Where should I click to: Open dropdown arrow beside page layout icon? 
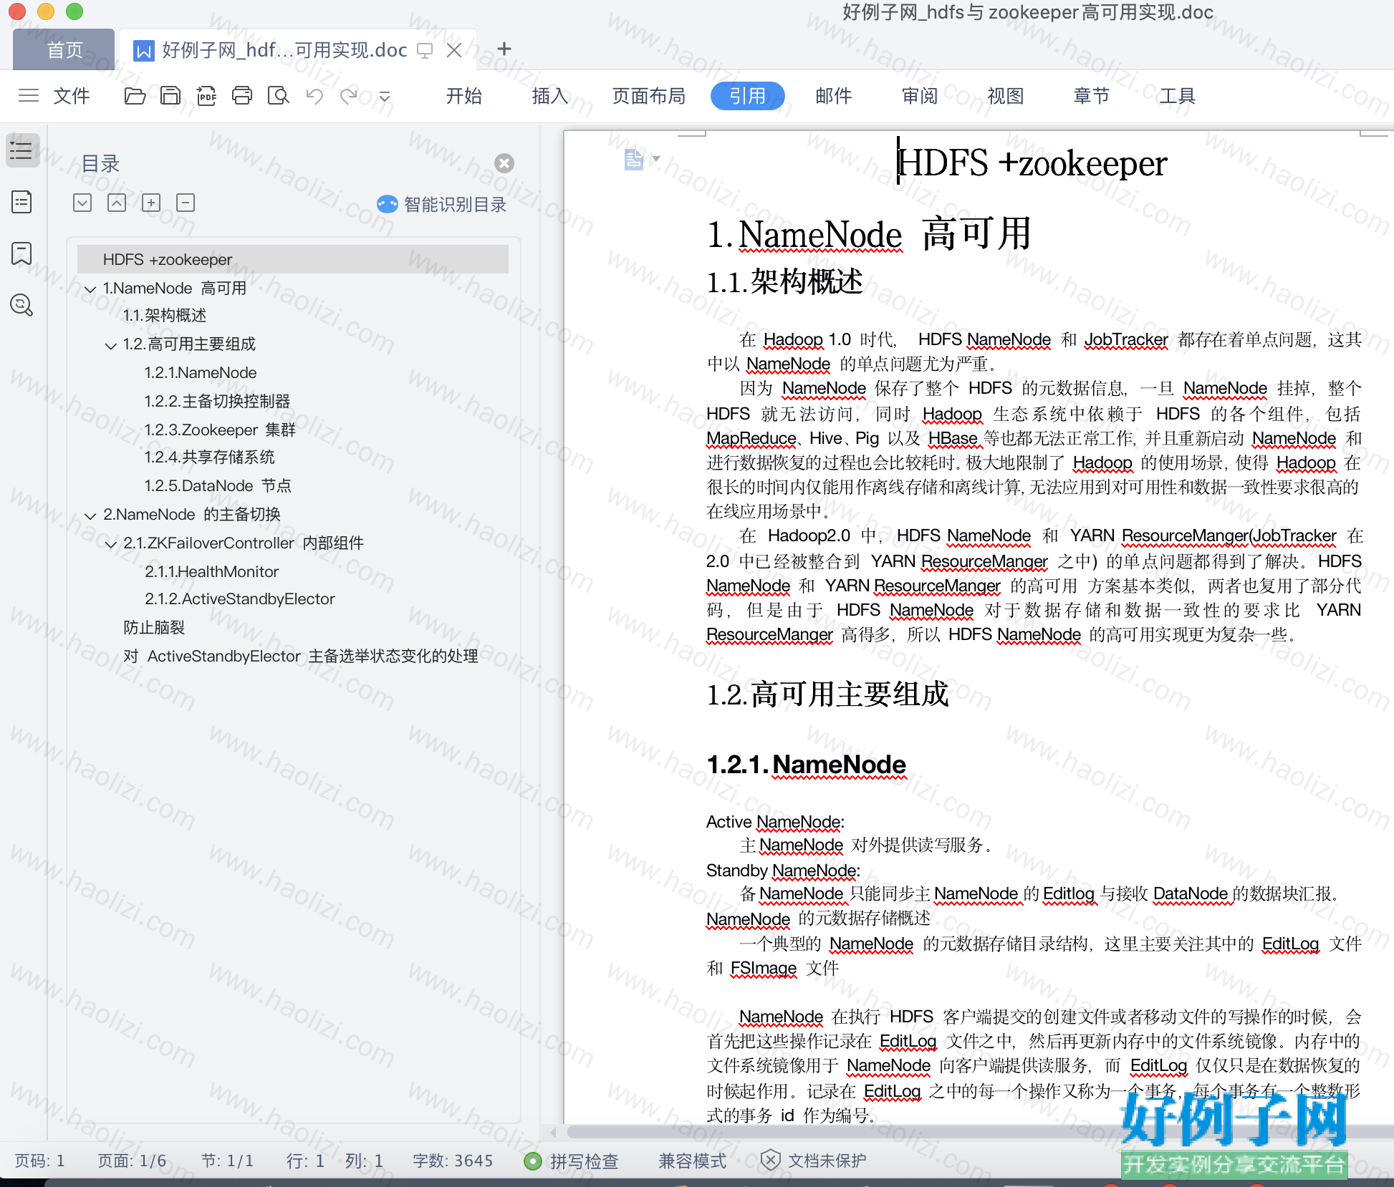click(x=655, y=158)
